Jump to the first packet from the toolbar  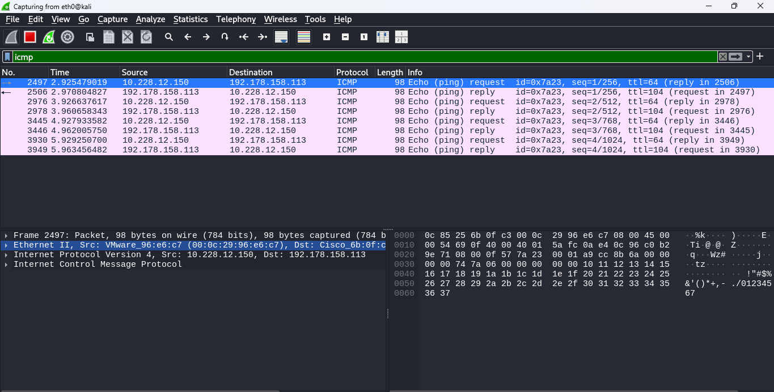[244, 37]
